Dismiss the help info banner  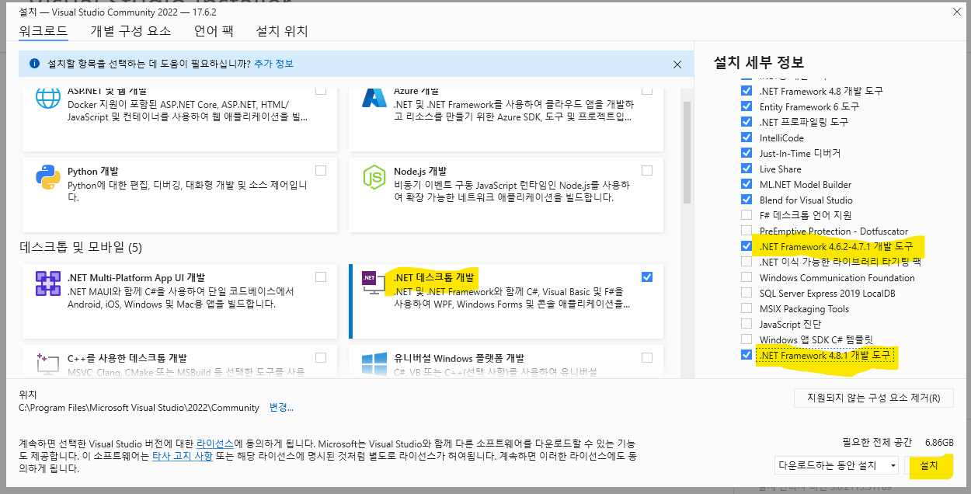tap(677, 64)
